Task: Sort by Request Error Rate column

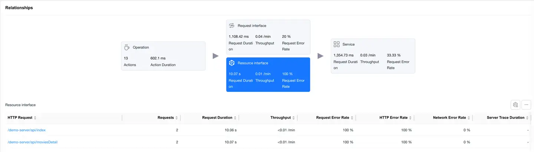Action: (352, 118)
